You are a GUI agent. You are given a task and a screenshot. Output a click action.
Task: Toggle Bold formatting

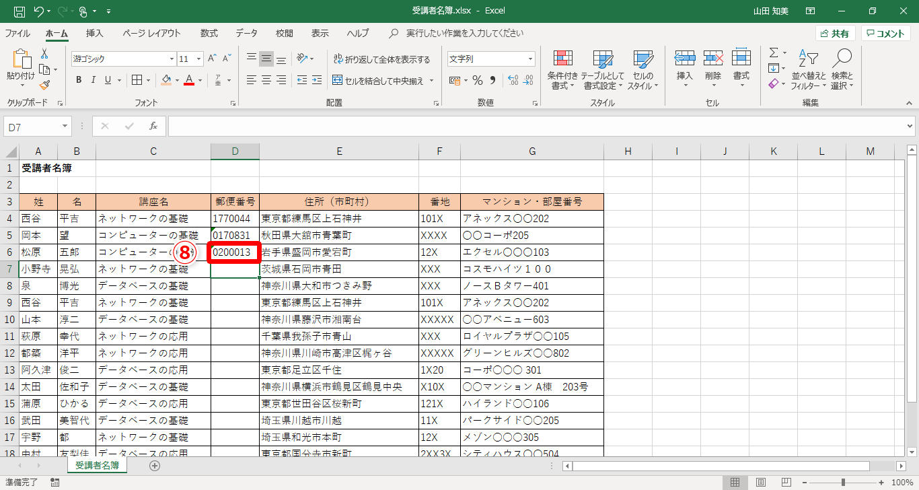click(x=78, y=80)
